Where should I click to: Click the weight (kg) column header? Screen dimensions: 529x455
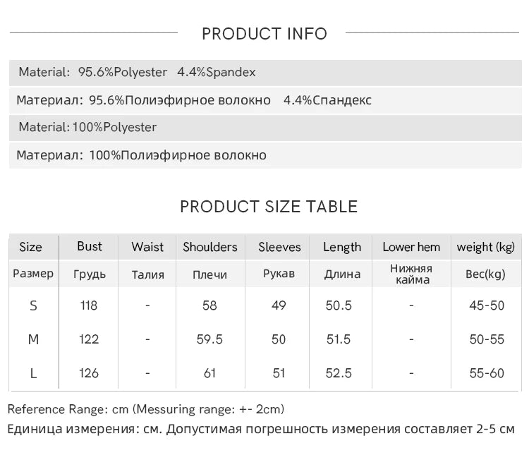[486, 248]
